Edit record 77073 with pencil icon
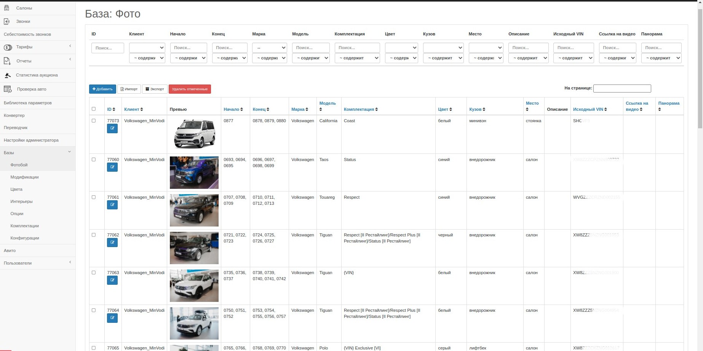The height and width of the screenshot is (351, 703). coord(112,128)
